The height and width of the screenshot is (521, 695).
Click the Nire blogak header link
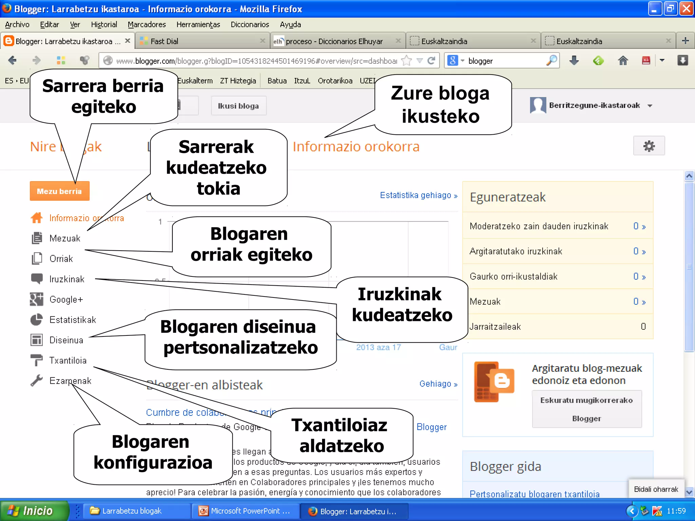66,147
